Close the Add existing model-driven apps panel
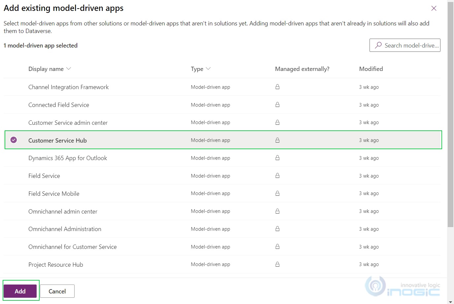Image resolution: width=454 pixels, height=304 pixels. 434,8
